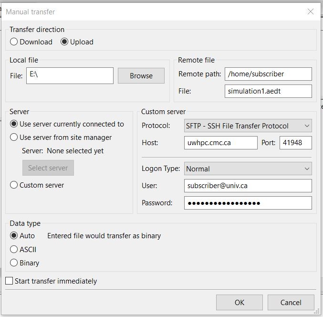
Task: Click the Host field with uwhpc.cmc.ca
Action: [220, 143]
